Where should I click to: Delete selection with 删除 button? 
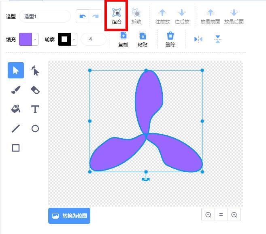[x=170, y=39]
